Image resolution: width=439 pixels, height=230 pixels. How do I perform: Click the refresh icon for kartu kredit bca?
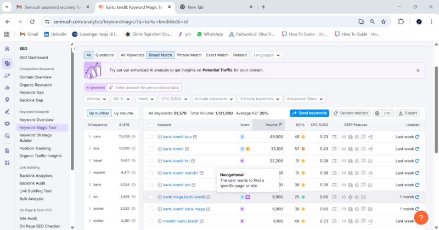point(418,137)
